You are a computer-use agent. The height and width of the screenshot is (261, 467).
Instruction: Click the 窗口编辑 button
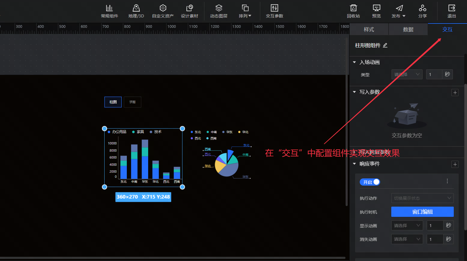point(422,212)
